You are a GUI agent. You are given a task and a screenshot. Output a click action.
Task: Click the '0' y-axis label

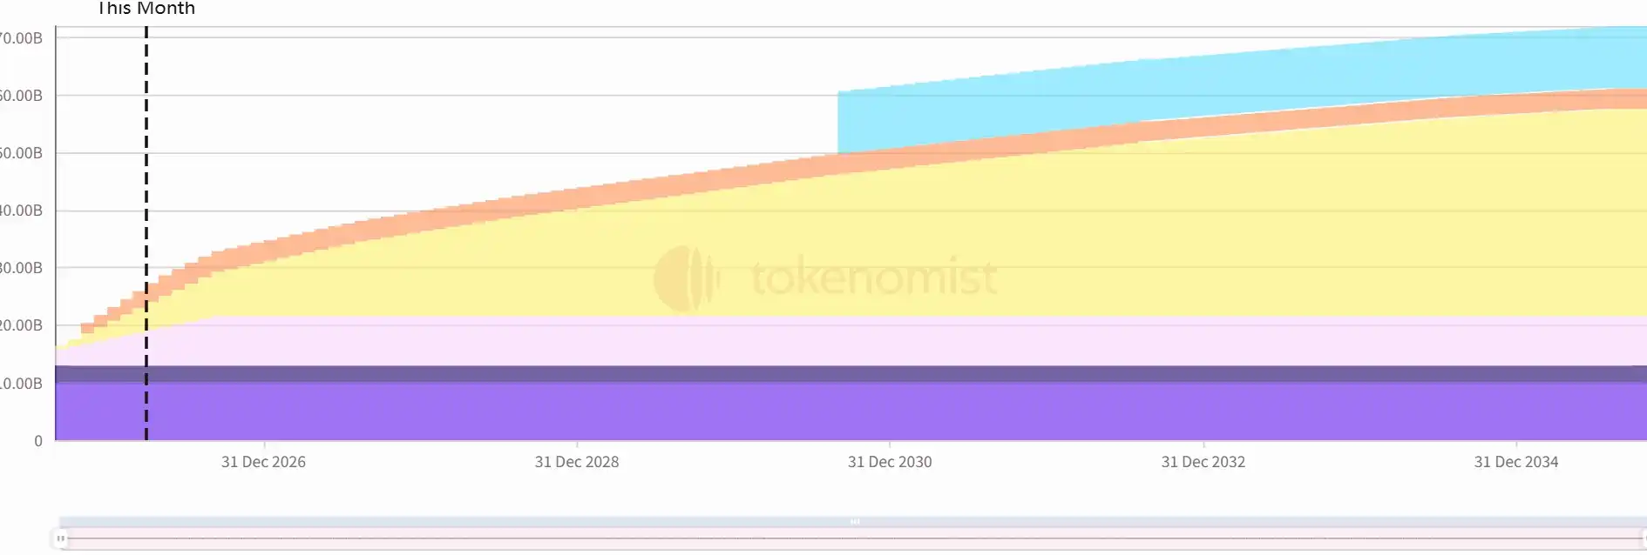point(38,441)
